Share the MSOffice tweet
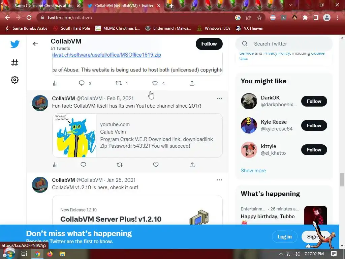Image resolution: width=345 pixels, height=259 pixels. point(192,83)
